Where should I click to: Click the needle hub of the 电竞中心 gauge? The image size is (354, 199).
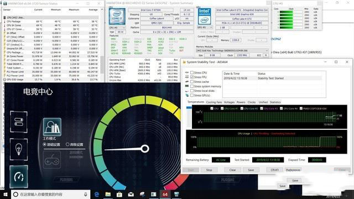(x=145, y=149)
